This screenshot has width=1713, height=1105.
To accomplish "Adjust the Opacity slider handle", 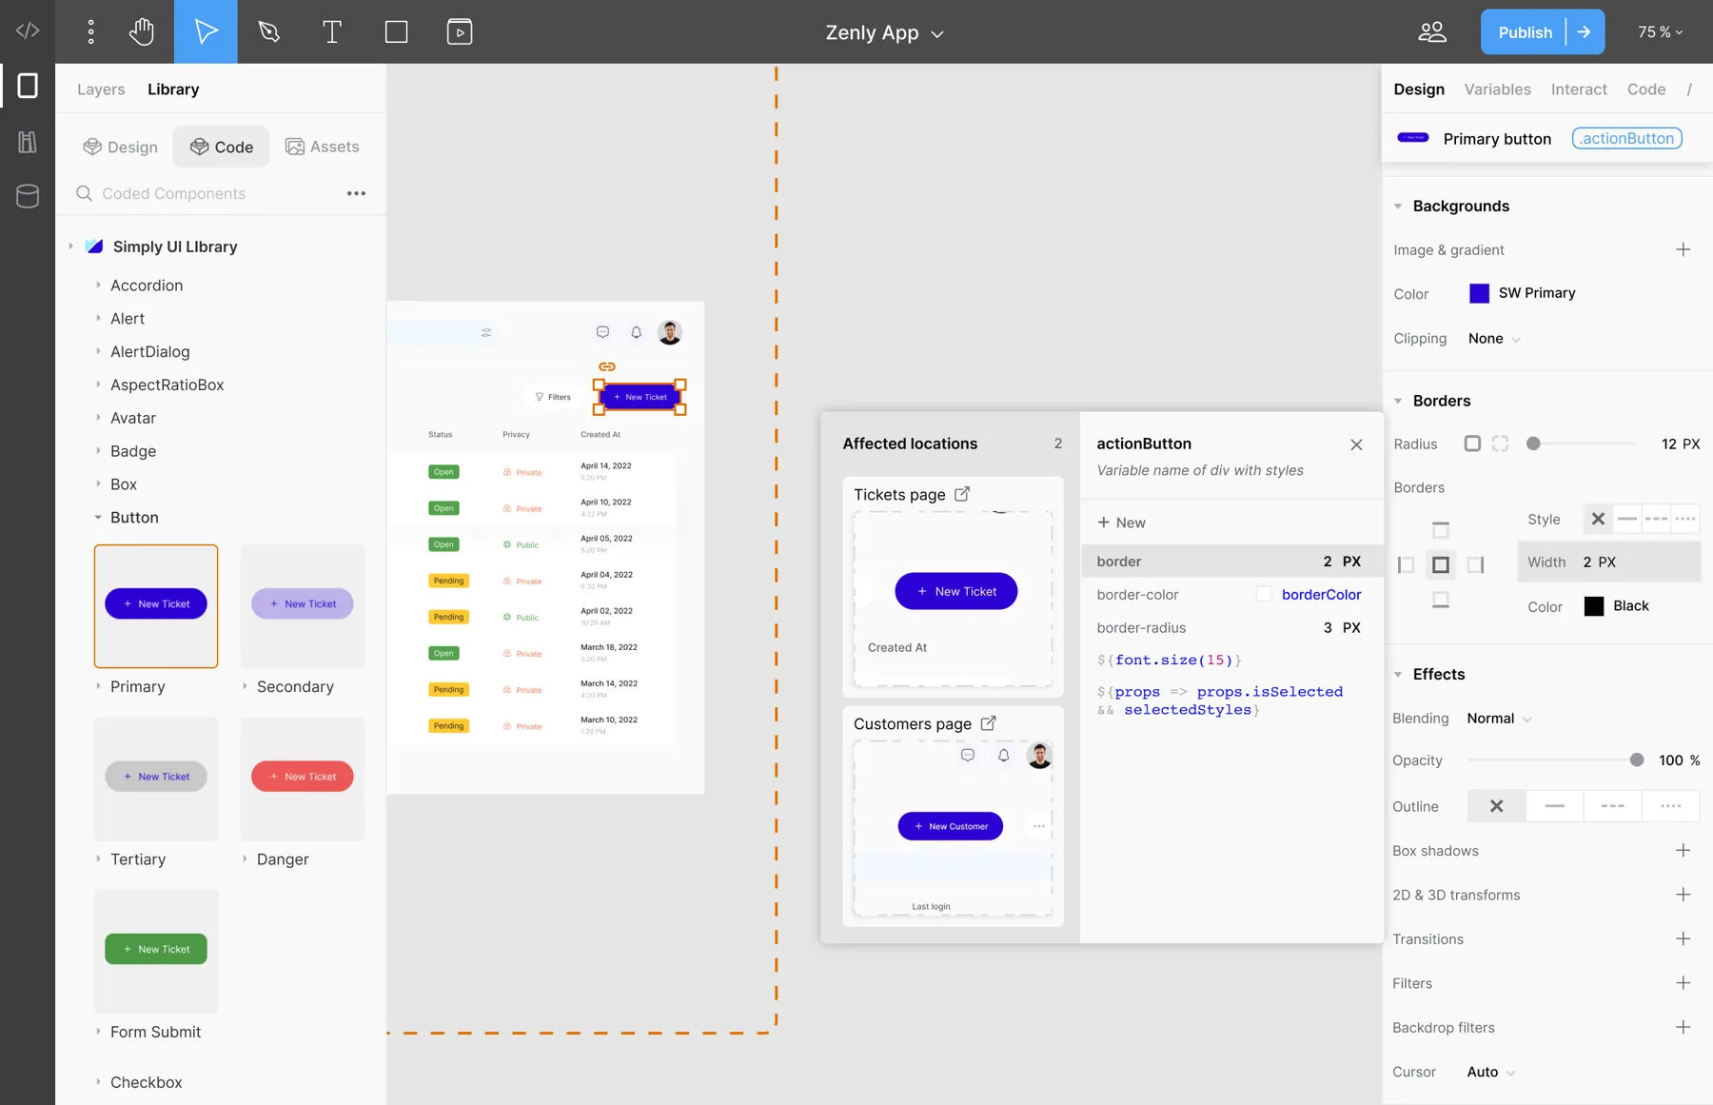I will 1636,760.
